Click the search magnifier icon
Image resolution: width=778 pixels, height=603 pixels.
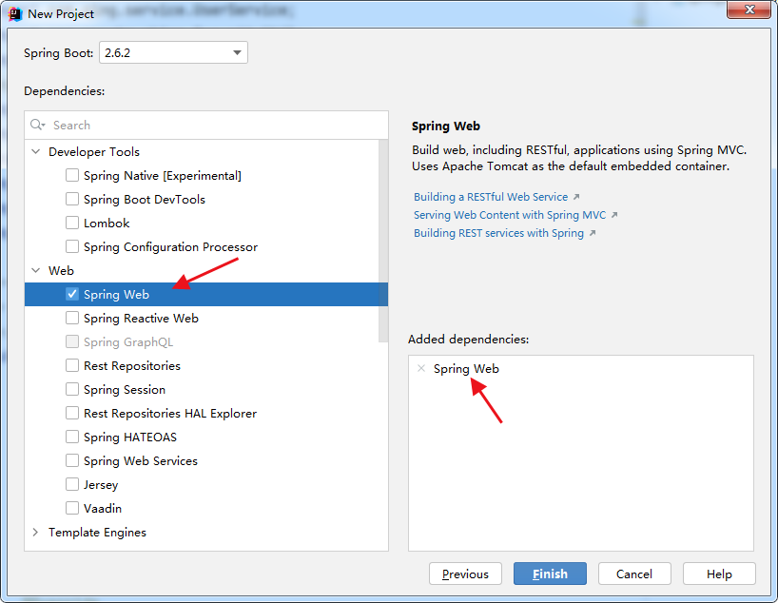tap(38, 125)
